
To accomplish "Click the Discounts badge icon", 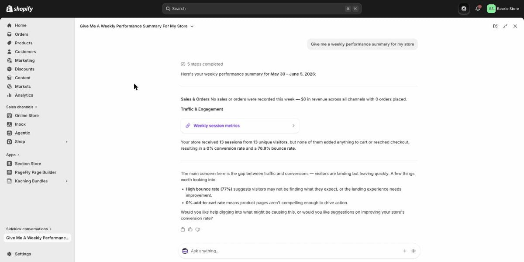I will click(9, 69).
